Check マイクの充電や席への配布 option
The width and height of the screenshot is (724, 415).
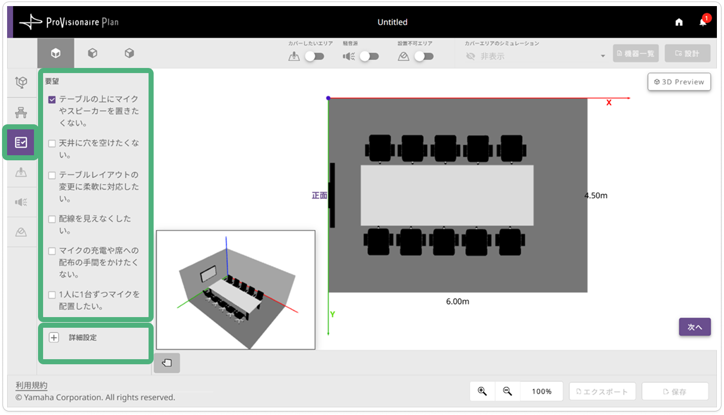tap(52, 251)
